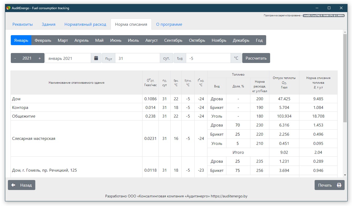352x206 pixels.
Task: Select the Июль month button
Action: (133, 40)
